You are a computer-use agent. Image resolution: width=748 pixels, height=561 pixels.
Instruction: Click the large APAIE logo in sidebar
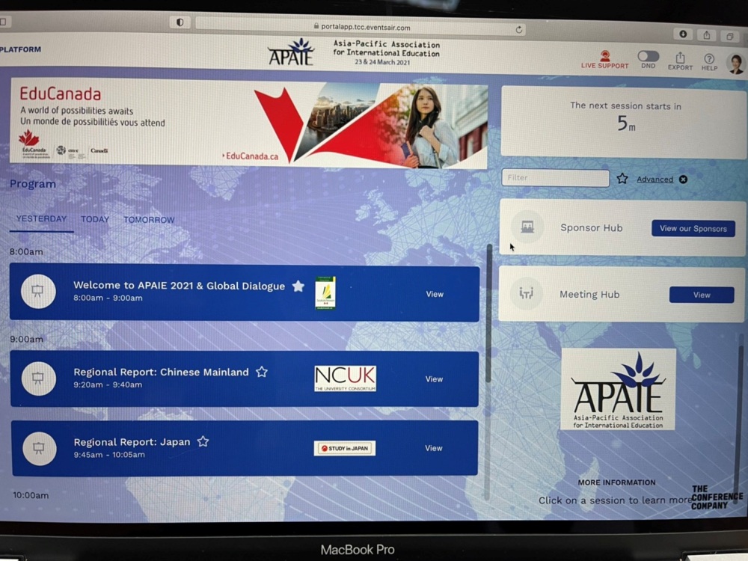(x=619, y=389)
